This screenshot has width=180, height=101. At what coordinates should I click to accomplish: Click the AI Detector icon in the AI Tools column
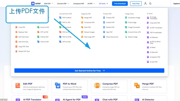[x=148, y=37]
